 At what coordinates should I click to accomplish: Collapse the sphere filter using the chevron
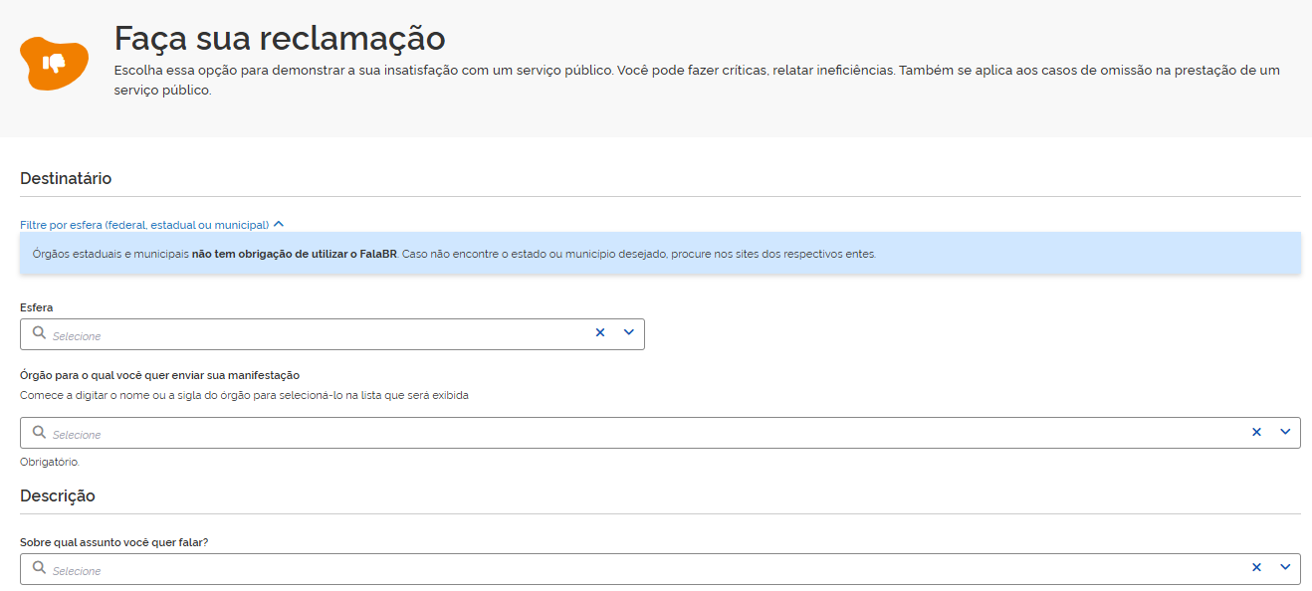click(279, 225)
